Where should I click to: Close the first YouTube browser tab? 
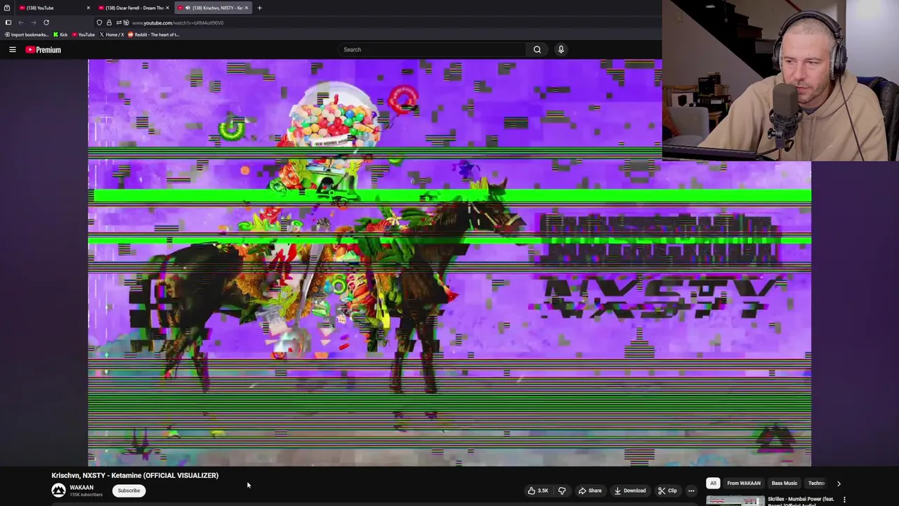(x=88, y=8)
